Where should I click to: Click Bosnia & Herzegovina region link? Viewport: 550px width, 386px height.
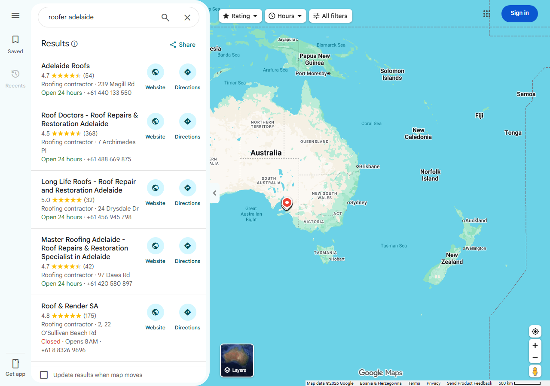click(x=381, y=383)
